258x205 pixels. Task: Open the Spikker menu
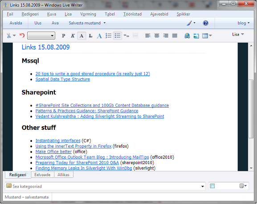coord(183,14)
